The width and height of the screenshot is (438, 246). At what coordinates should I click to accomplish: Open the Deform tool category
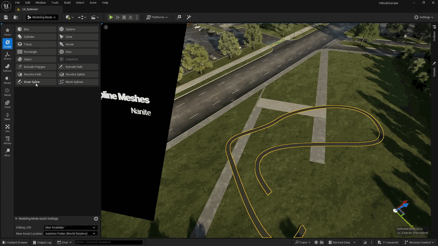[x=7, y=68]
